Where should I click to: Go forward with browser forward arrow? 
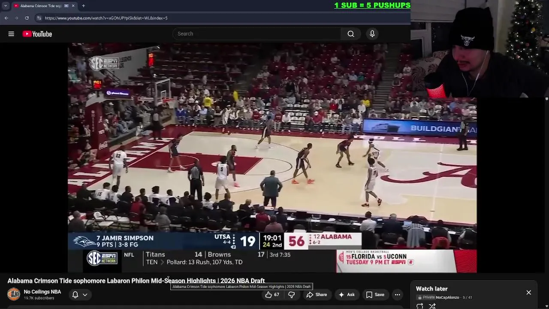click(17, 18)
